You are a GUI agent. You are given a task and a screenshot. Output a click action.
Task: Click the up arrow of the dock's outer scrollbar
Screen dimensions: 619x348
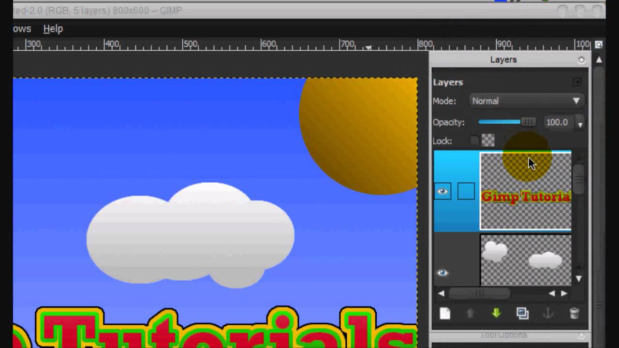pos(599,60)
